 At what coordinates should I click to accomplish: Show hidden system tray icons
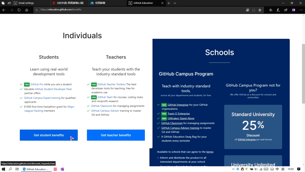tap(233, 169)
